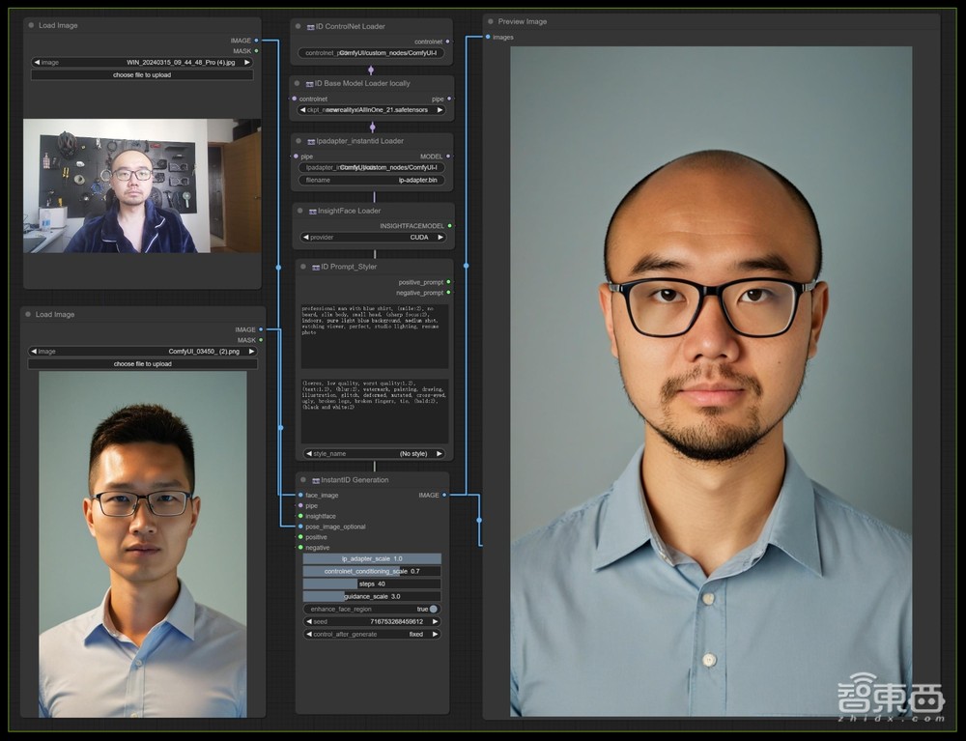Open the image dropdown showing ComfyUI_03450_ (2).png
The image size is (966, 741).
click(x=144, y=352)
